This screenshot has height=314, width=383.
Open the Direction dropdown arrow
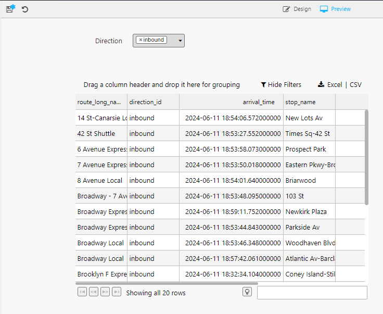point(180,41)
